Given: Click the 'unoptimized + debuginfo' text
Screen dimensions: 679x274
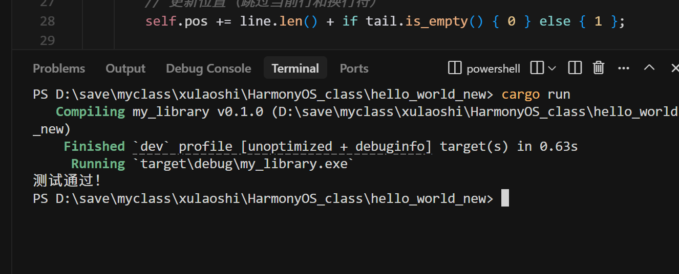Looking at the screenshot, I should click(x=336, y=147).
